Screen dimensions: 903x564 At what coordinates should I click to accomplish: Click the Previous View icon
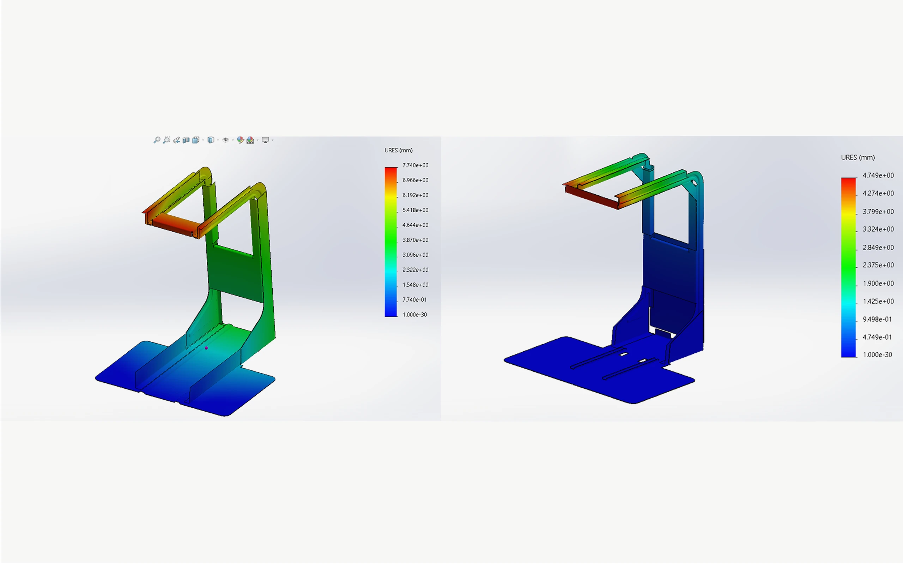pos(176,140)
